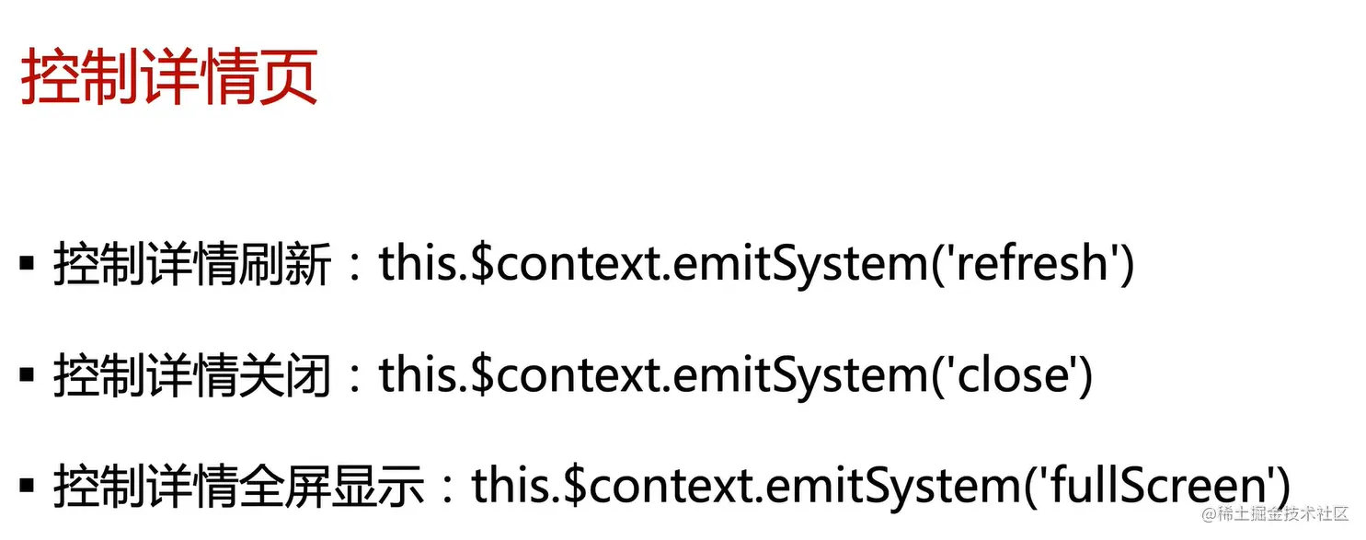Viewport: 1366px width, 540px height.
Task: Click the @稀土掘金技术社区 watermark
Action: [1274, 513]
